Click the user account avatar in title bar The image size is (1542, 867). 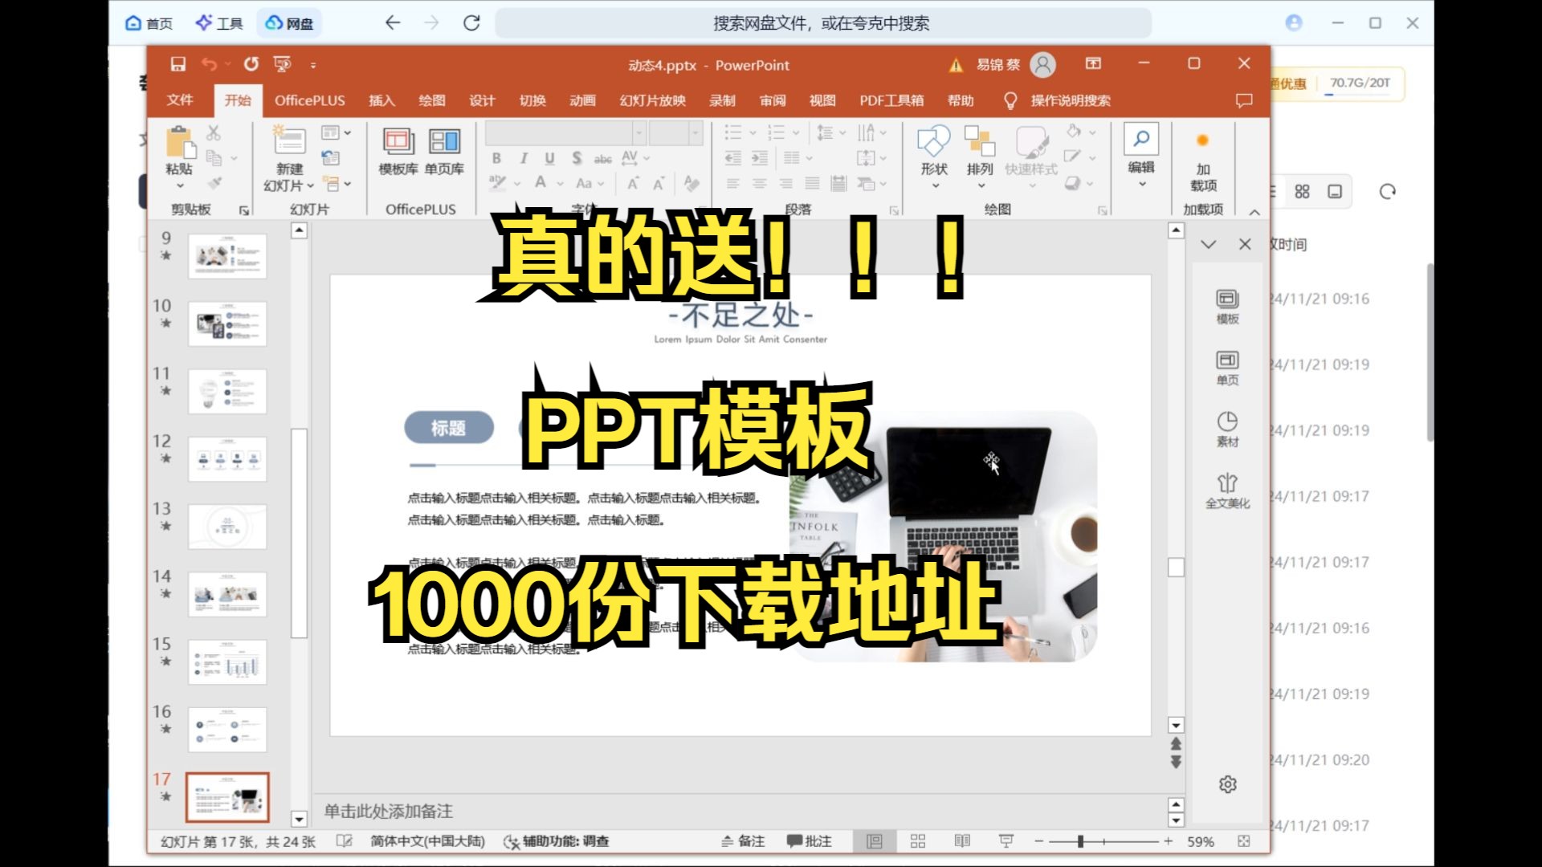pos(1042,64)
